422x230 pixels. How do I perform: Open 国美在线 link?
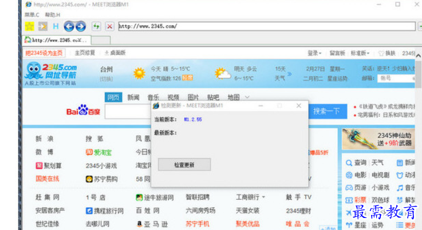click(x=48, y=179)
